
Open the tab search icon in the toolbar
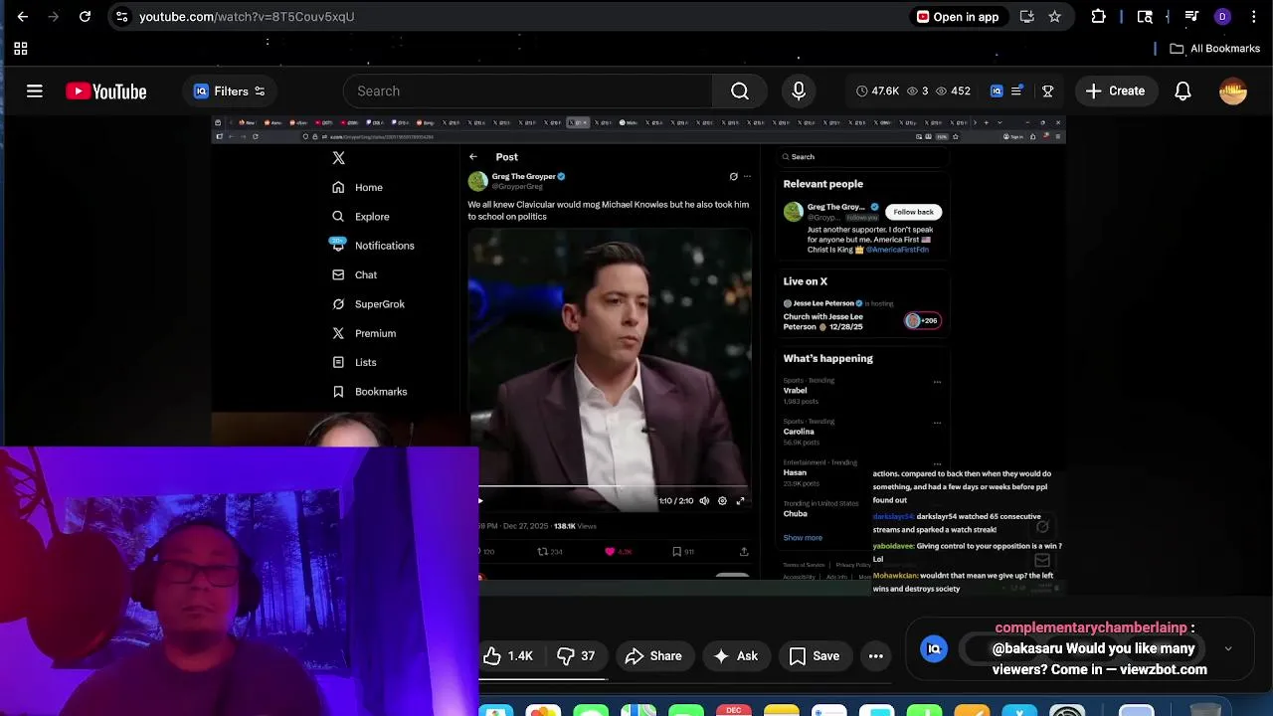1145,17
